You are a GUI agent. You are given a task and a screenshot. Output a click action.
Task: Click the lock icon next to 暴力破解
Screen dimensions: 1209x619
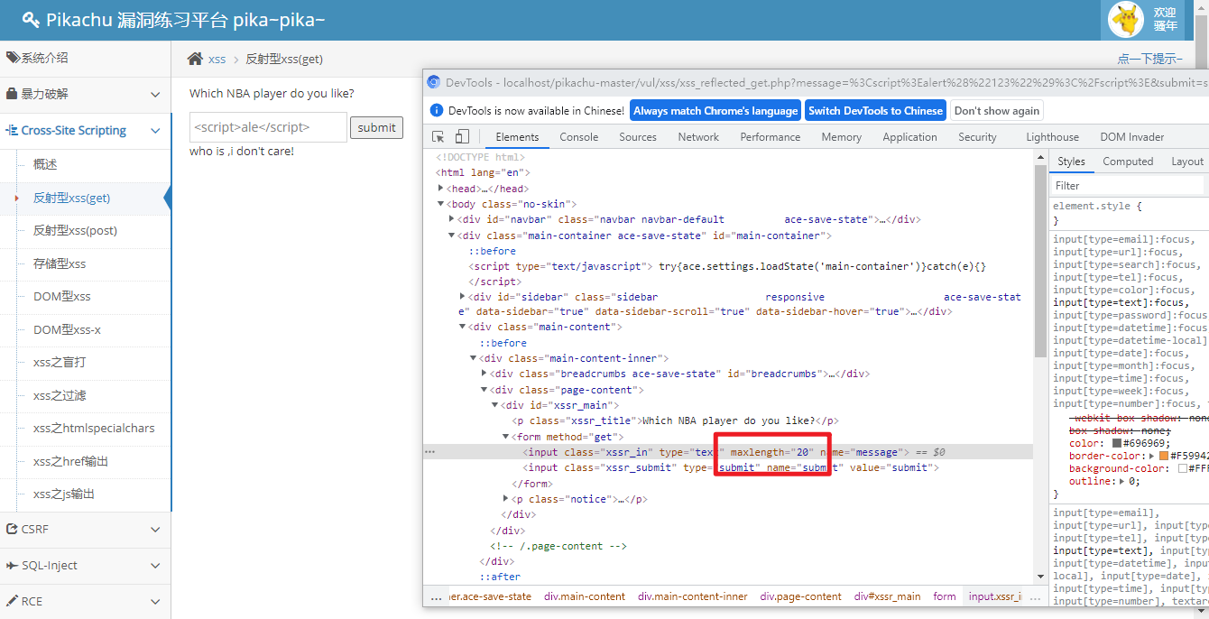(12, 94)
